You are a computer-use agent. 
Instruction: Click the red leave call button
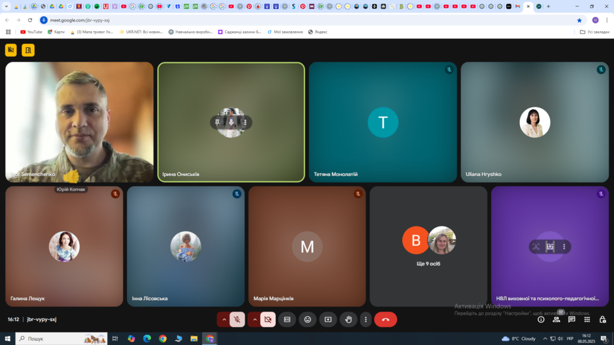coord(386,320)
